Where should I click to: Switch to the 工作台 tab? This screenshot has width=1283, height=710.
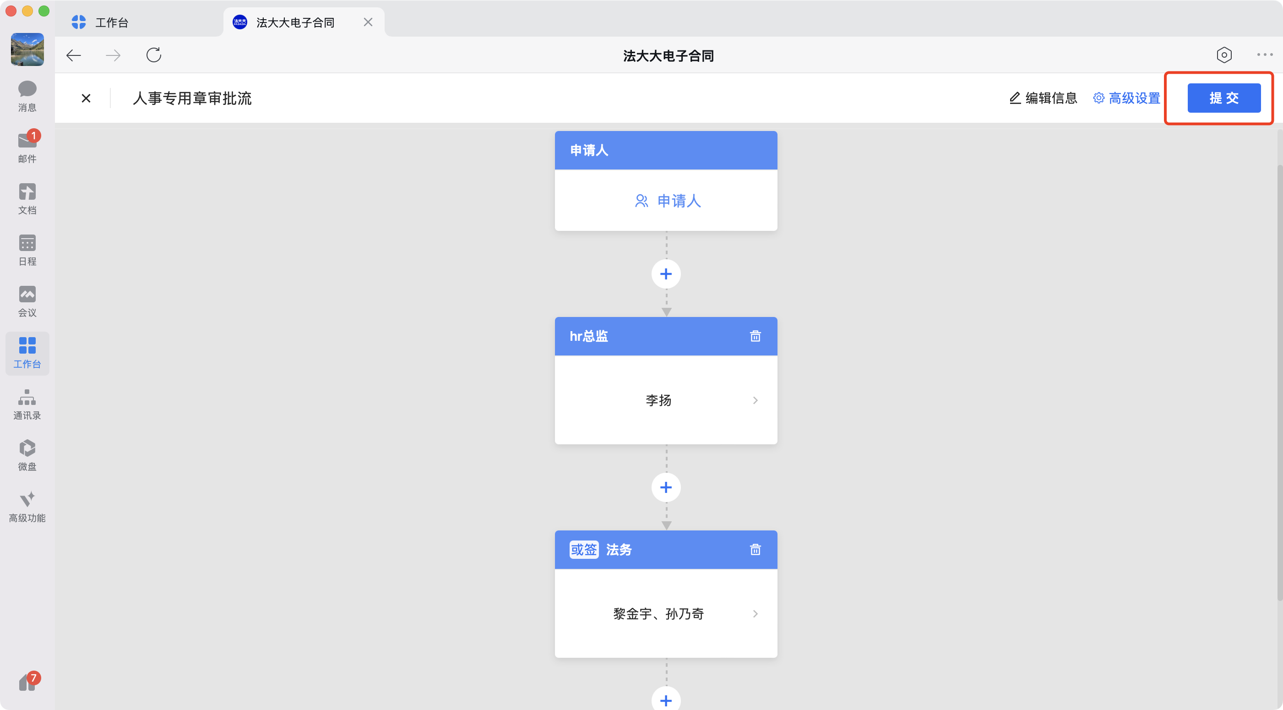(x=112, y=22)
